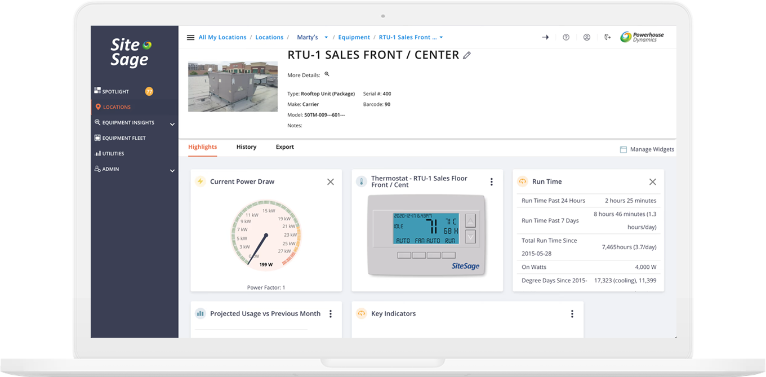Expand the Marty's location dropdown arrow
Screen dimensions: 766x377
pos(326,38)
